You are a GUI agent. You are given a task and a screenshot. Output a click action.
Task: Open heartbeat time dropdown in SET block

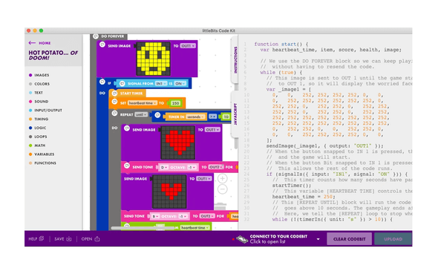click(x=143, y=103)
